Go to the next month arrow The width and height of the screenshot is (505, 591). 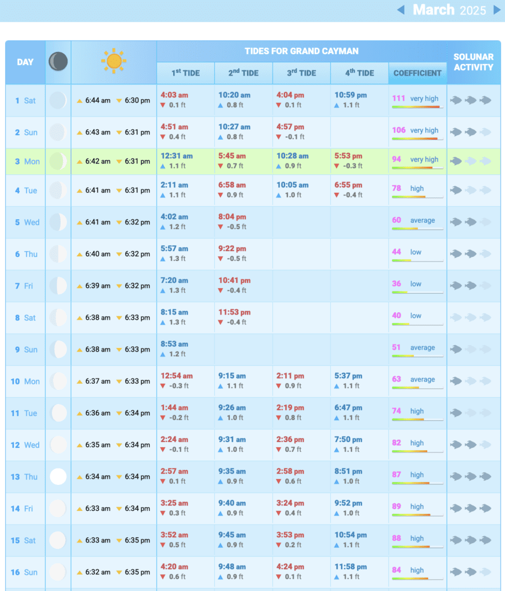[x=496, y=10]
